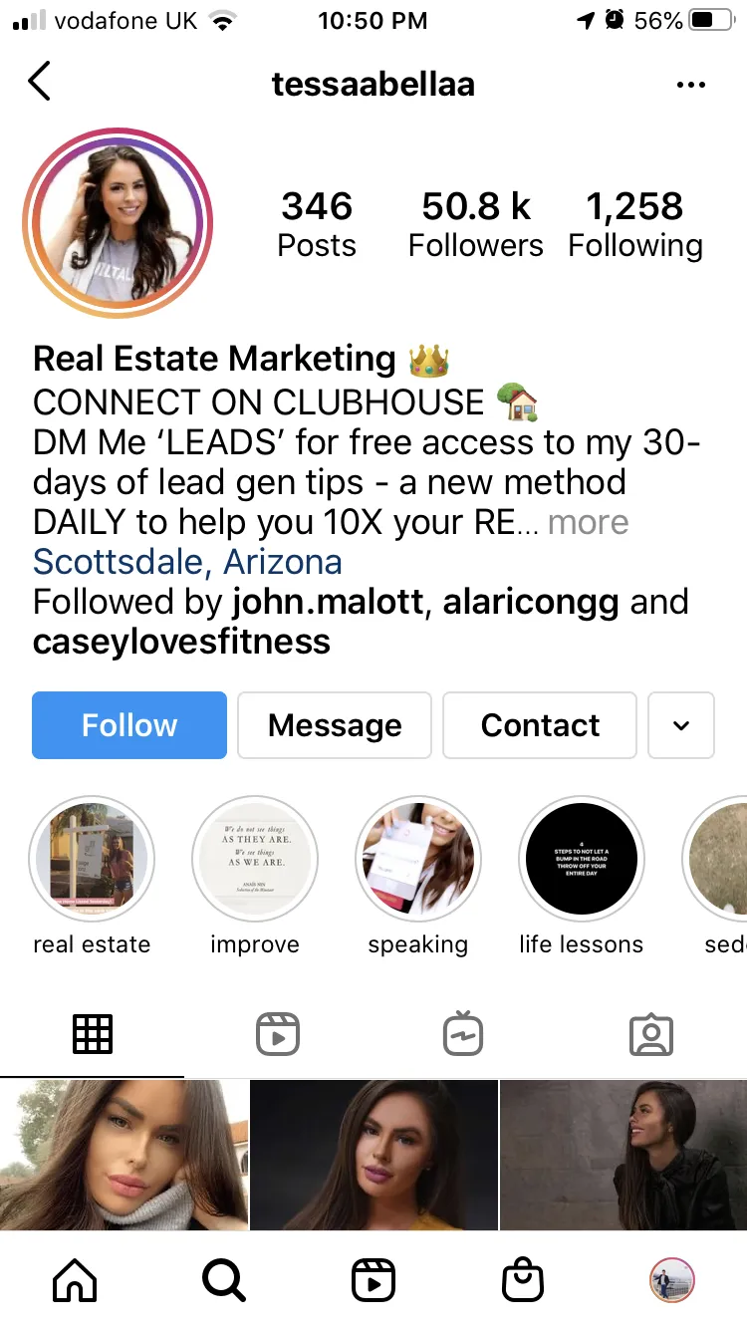Switch to the IGTV tab
This screenshot has height=1329, width=747.
click(x=463, y=1035)
